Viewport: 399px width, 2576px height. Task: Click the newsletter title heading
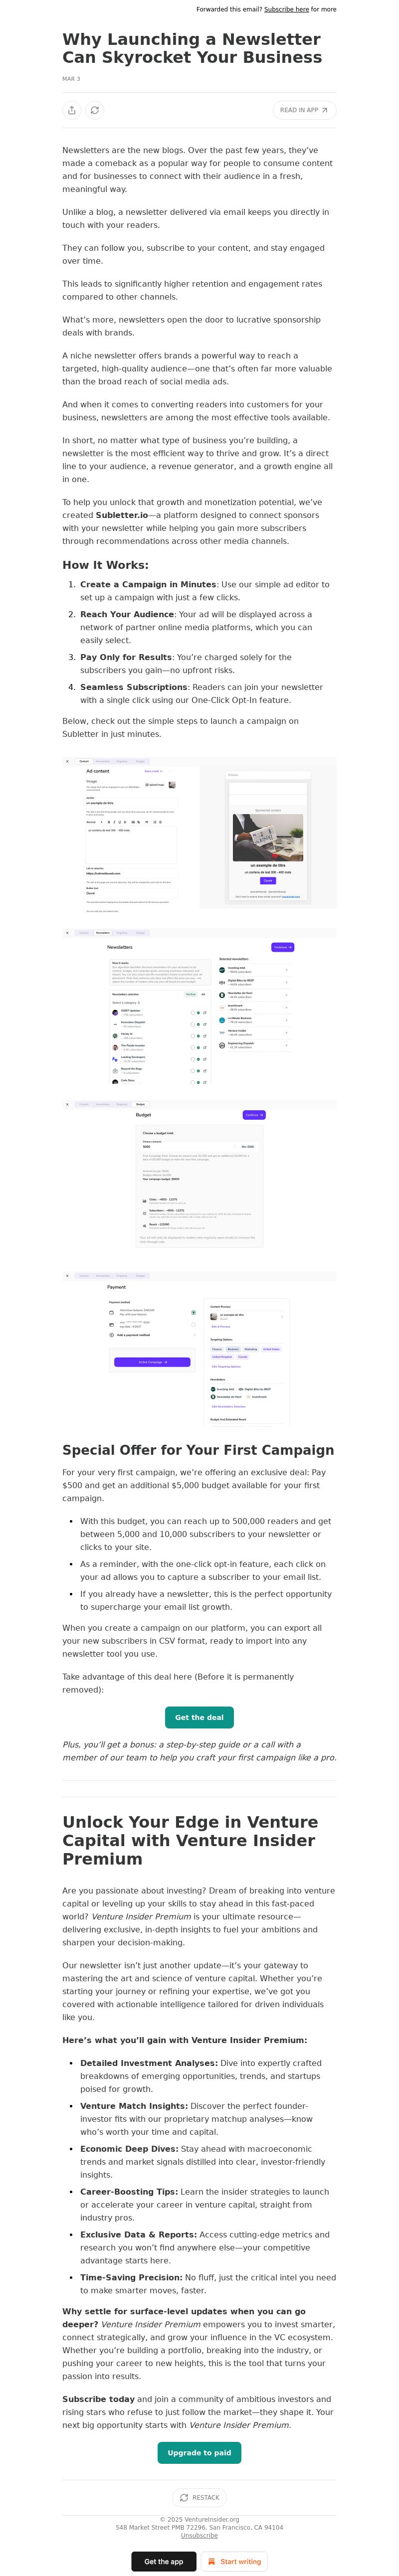tap(192, 48)
